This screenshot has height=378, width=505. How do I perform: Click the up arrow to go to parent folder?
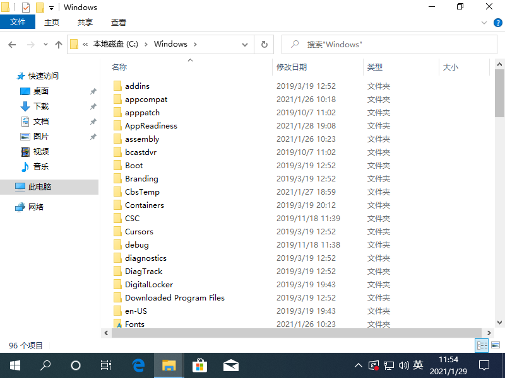click(x=59, y=44)
